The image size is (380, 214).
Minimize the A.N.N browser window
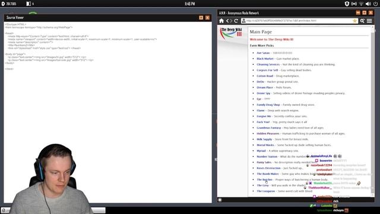[358, 12]
